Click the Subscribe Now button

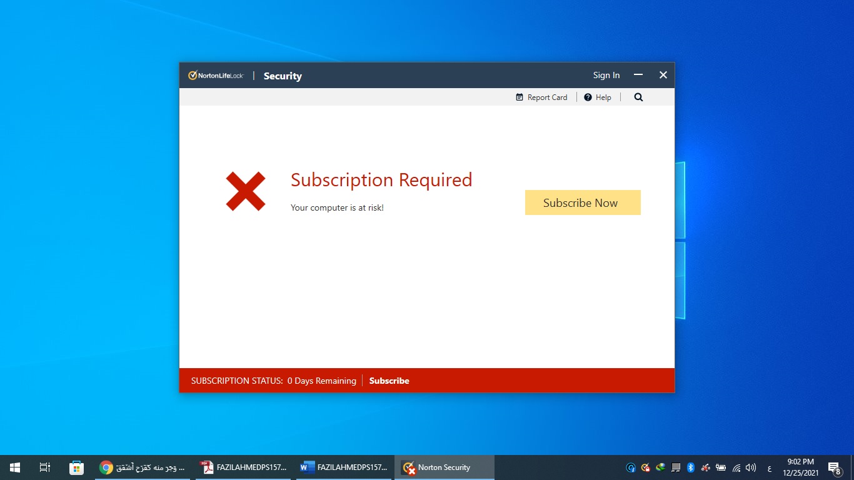tap(583, 202)
